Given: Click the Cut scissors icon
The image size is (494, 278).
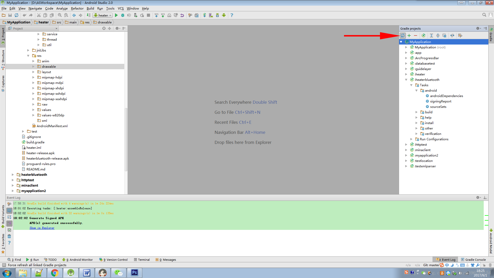Looking at the screenshot, I should [39, 15].
